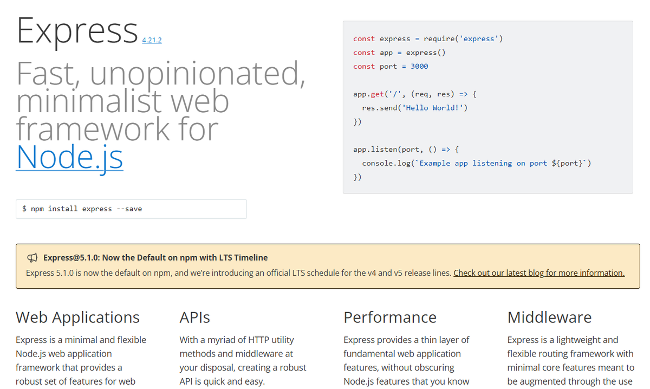Screen dimensions: 650x389
Task: Click the Middleware section heading
Action: click(549, 317)
